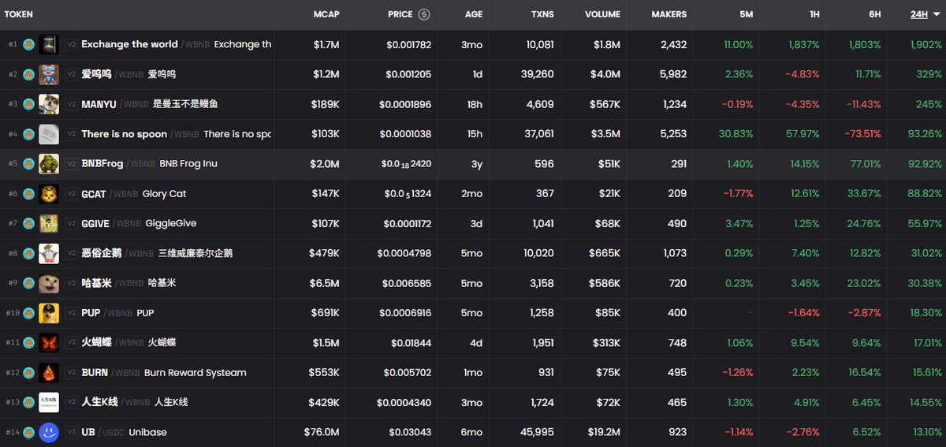Click the V2 badge beside PUP
946x447 pixels.
tap(71, 313)
